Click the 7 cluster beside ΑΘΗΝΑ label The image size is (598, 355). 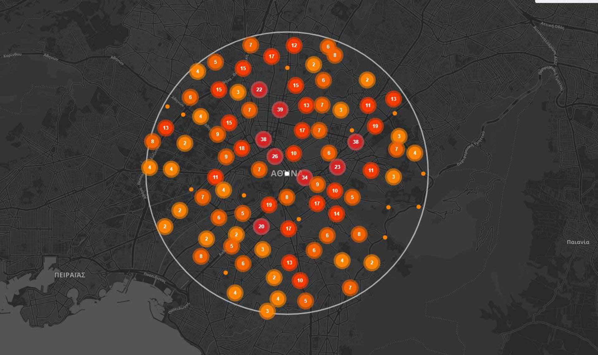pyautogui.click(x=259, y=169)
